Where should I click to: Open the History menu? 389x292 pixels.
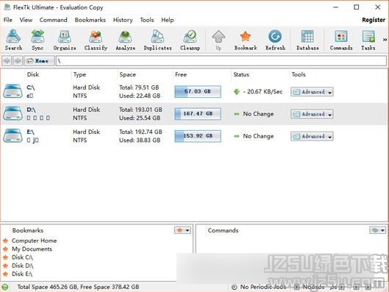point(123,20)
